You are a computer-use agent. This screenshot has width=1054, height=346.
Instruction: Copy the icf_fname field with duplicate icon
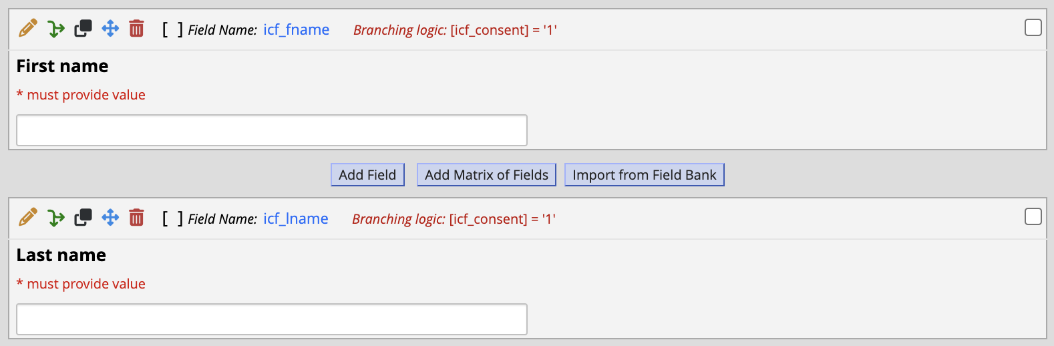(83, 29)
